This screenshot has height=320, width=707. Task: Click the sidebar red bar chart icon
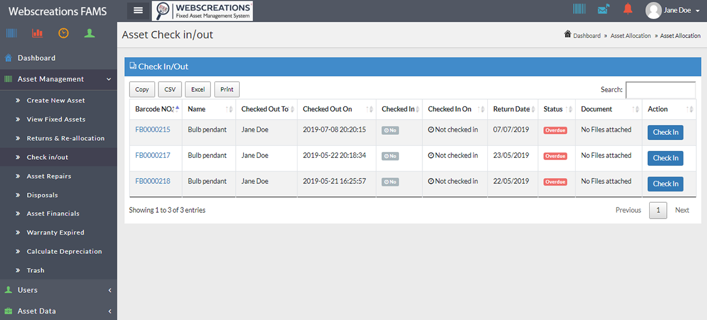(38, 33)
